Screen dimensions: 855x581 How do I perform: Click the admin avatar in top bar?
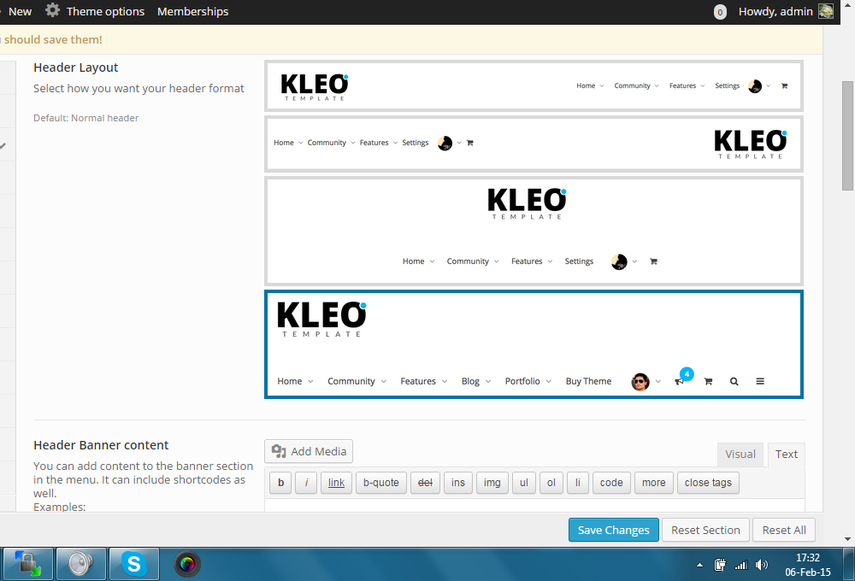[x=825, y=11]
